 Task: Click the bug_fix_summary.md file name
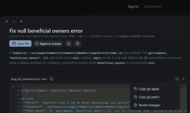point(25,79)
